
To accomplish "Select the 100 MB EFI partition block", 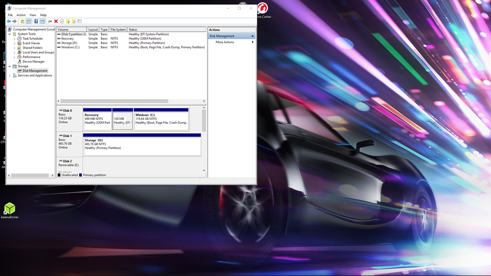I will [x=123, y=119].
